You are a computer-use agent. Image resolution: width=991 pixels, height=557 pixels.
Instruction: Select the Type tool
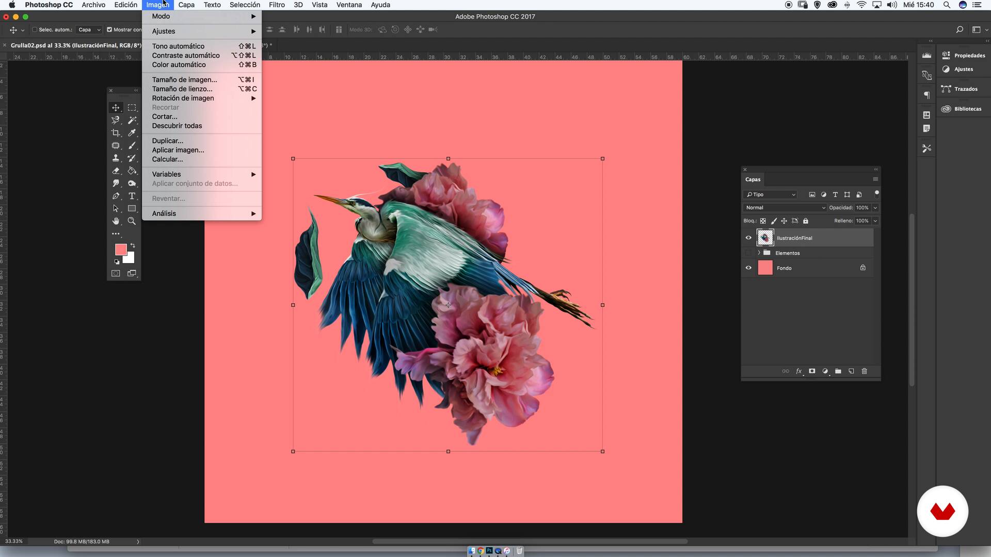coord(132,196)
